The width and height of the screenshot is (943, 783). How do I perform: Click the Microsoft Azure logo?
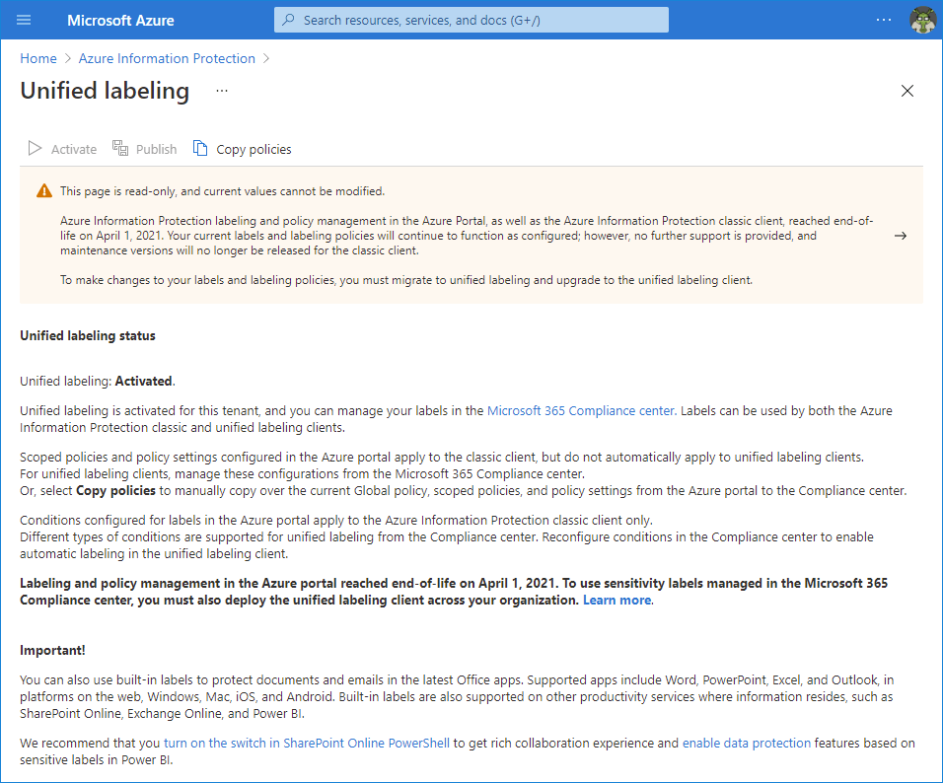[120, 20]
